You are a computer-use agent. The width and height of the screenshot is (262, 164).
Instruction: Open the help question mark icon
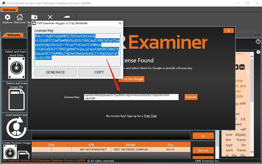pos(258,41)
